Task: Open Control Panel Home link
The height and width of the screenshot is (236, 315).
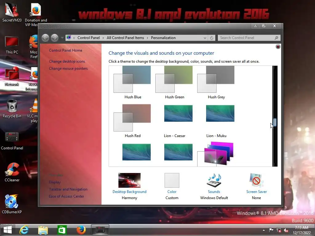Action: point(66,50)
